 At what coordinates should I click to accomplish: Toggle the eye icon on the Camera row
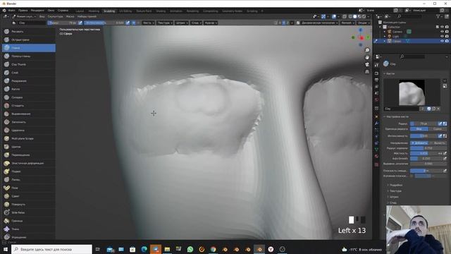click(x=442, y=32)
